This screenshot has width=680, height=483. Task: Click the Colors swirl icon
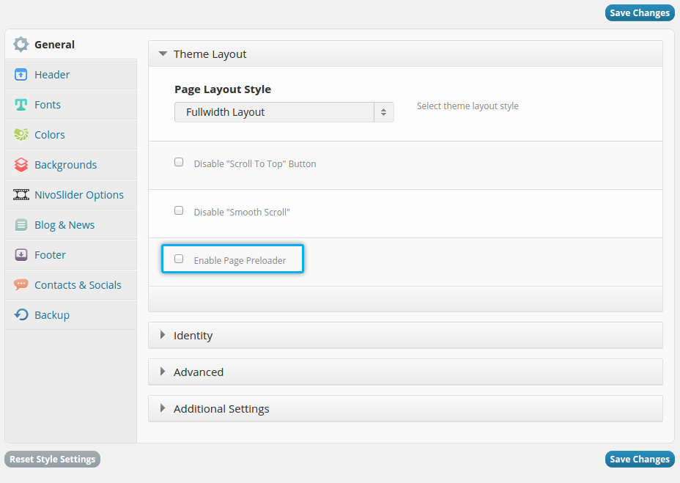[x=21, y=135]
